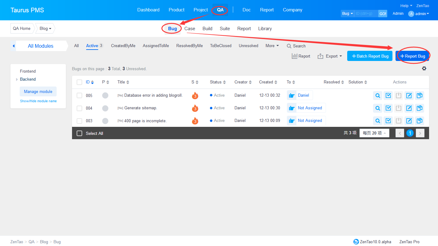Sort bug table by ID column
The image size is (438, 246).
click(90, 82)
